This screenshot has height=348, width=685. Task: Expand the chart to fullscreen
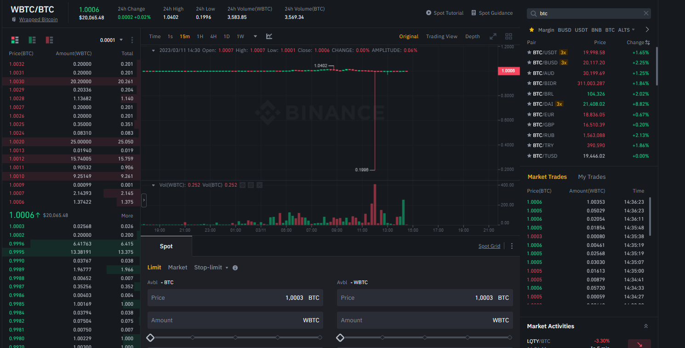493,36
